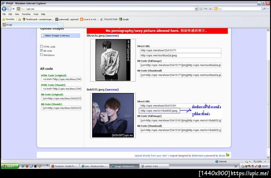This screenshot has height=178, width=271.
Task: Click Direct URL field ending 8ob935.jpeg
Action: coord(159,110)
